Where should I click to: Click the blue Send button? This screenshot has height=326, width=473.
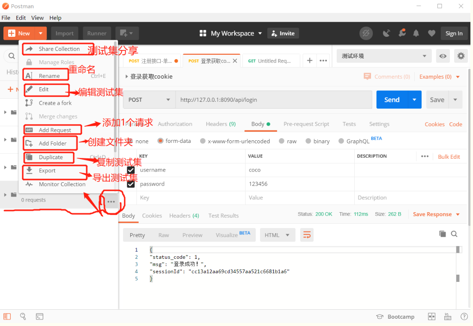click(392, 100)
